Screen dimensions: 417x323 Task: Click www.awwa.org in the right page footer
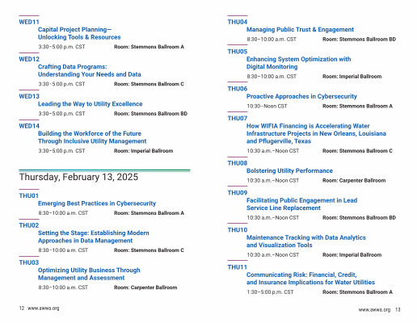click(x=374, y=310)
